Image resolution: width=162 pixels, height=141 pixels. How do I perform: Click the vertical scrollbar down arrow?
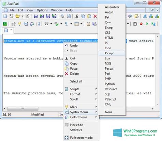pos(157,104)
